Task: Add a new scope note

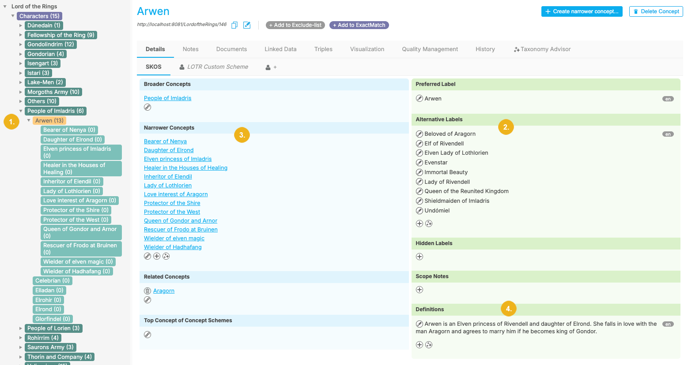Action: pos(419,290)
